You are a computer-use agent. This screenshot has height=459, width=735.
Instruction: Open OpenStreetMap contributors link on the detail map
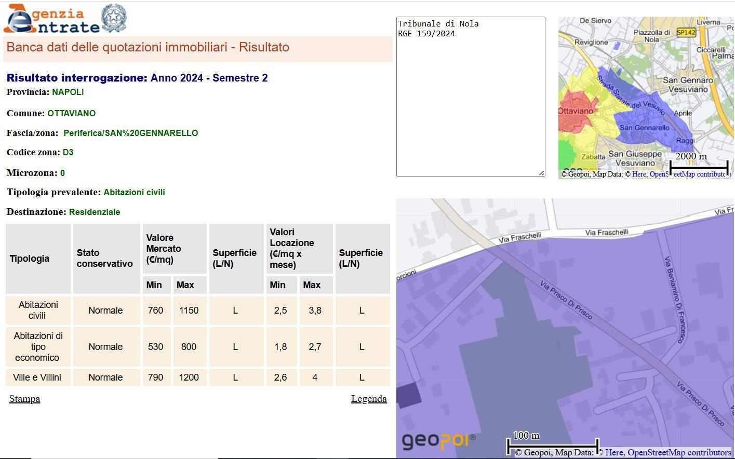coord(679,453)
